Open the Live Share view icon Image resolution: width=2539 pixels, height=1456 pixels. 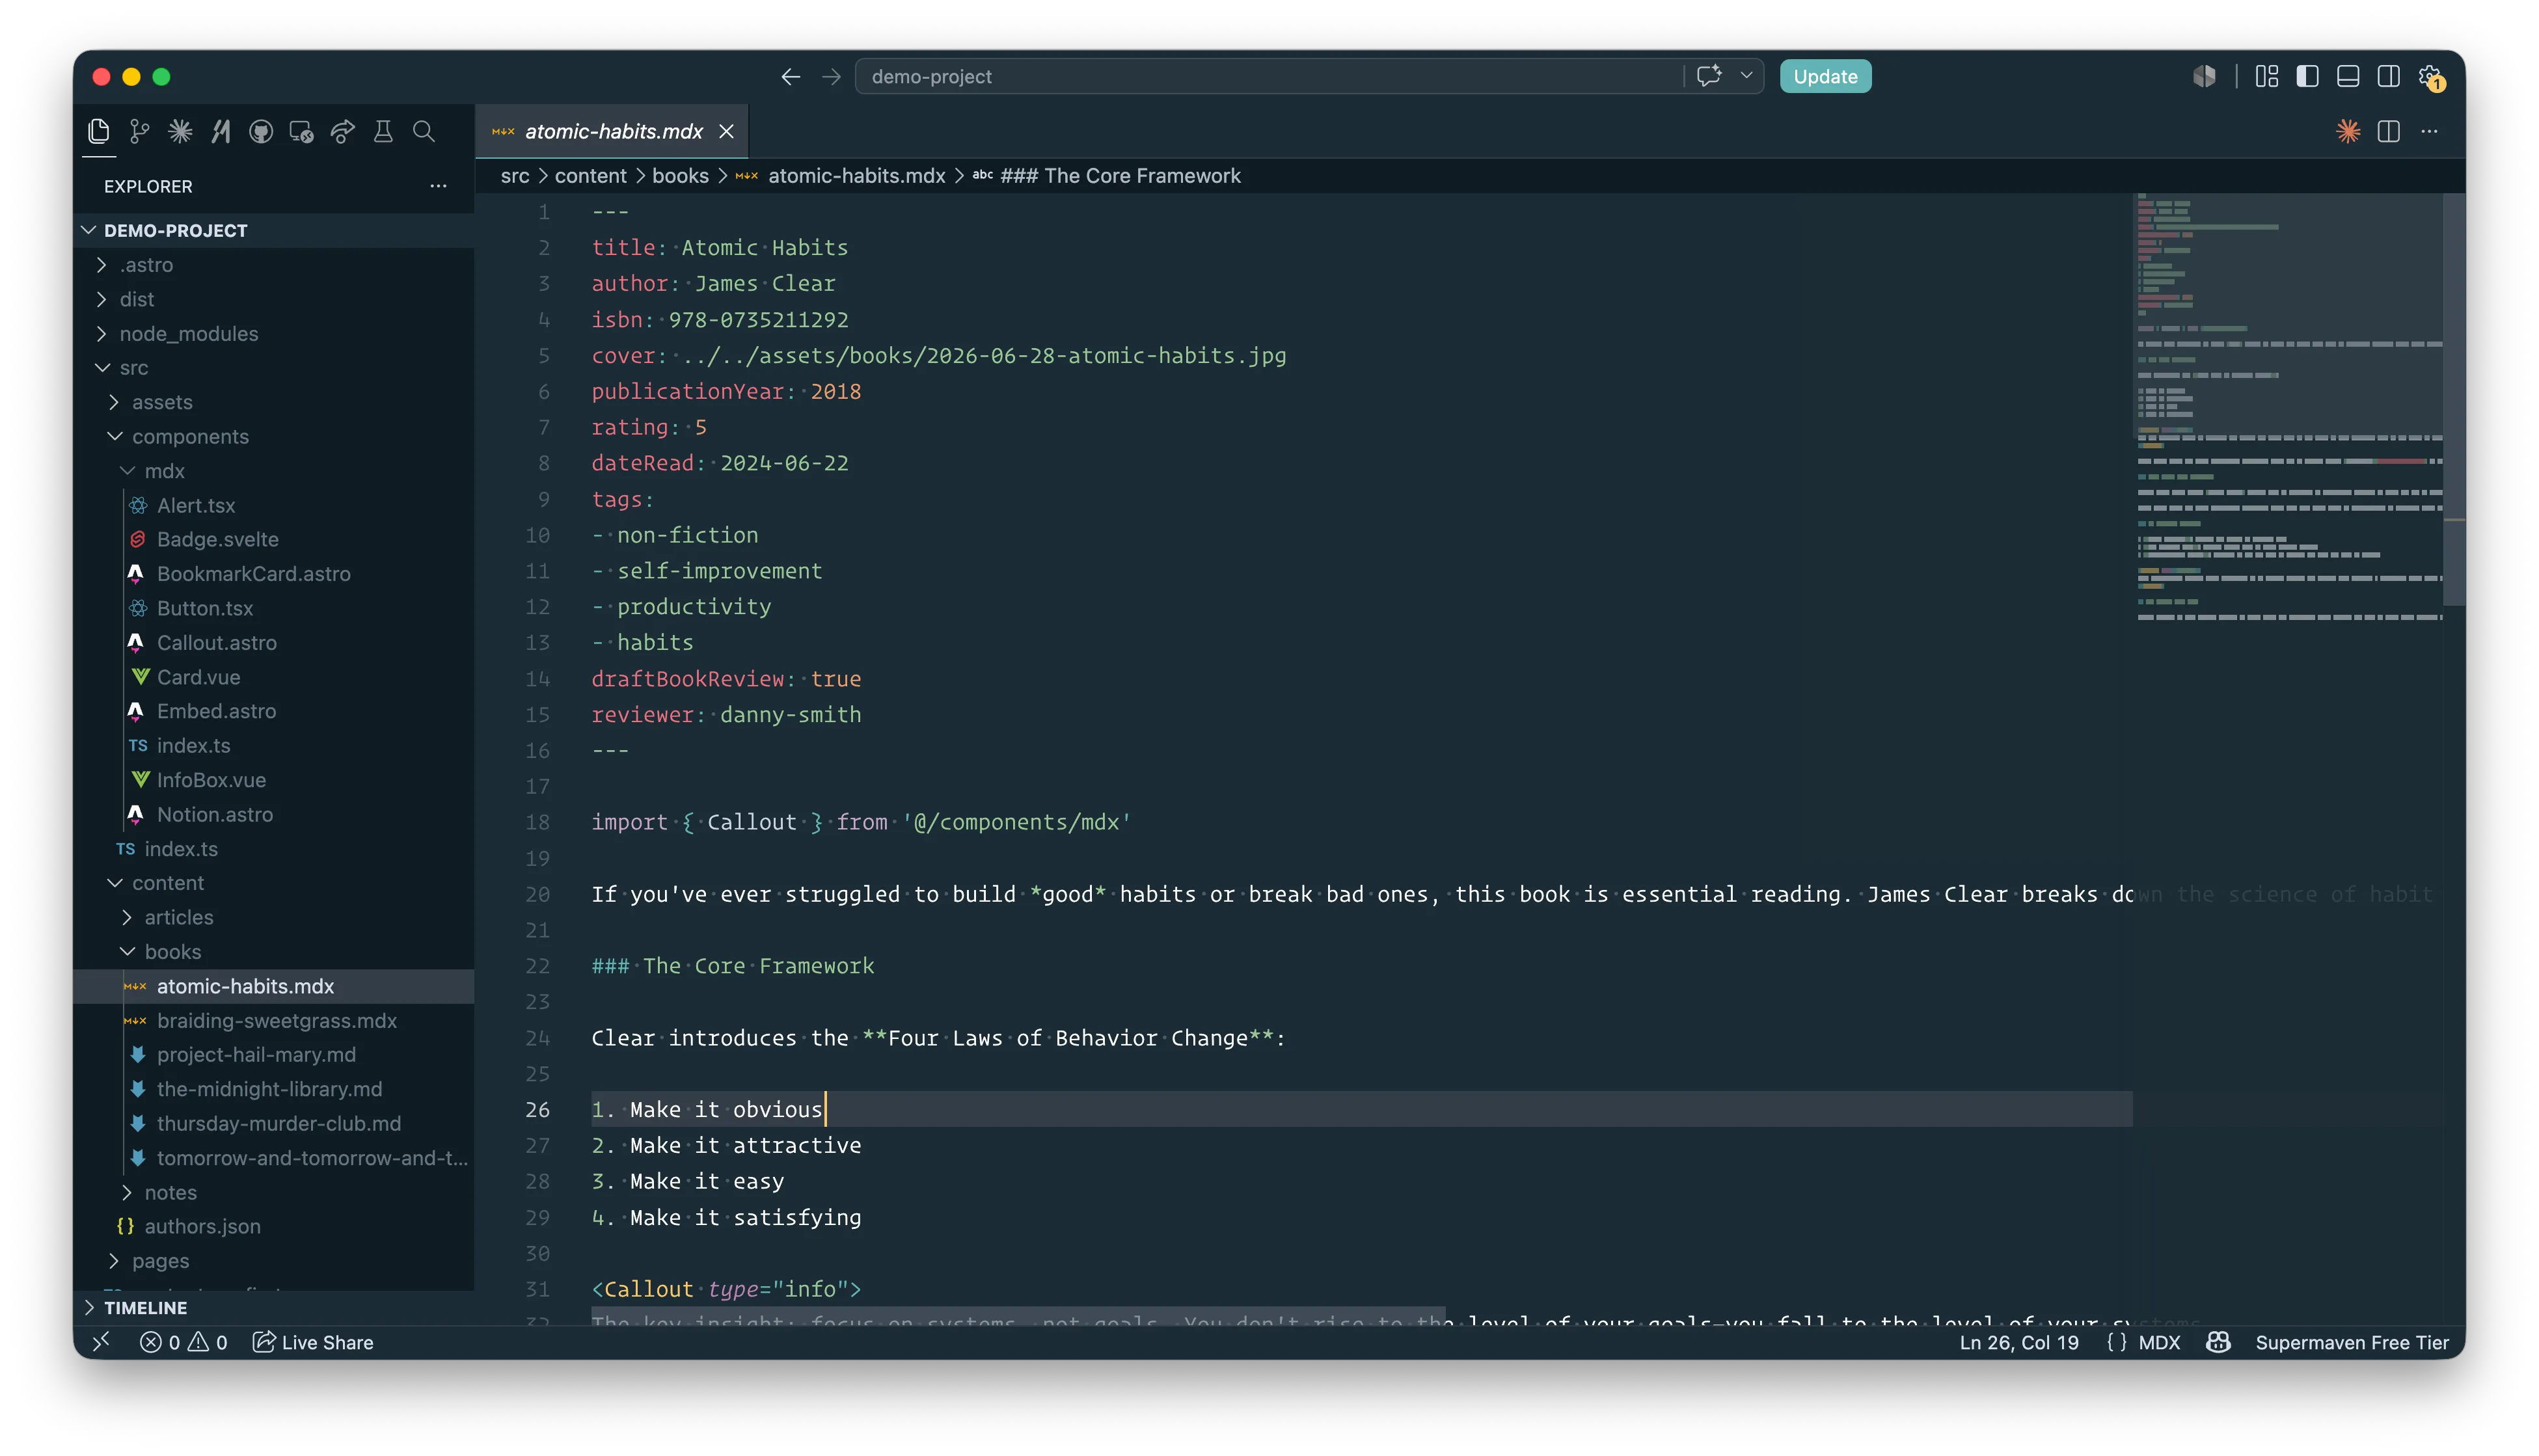tap(343, 131)
